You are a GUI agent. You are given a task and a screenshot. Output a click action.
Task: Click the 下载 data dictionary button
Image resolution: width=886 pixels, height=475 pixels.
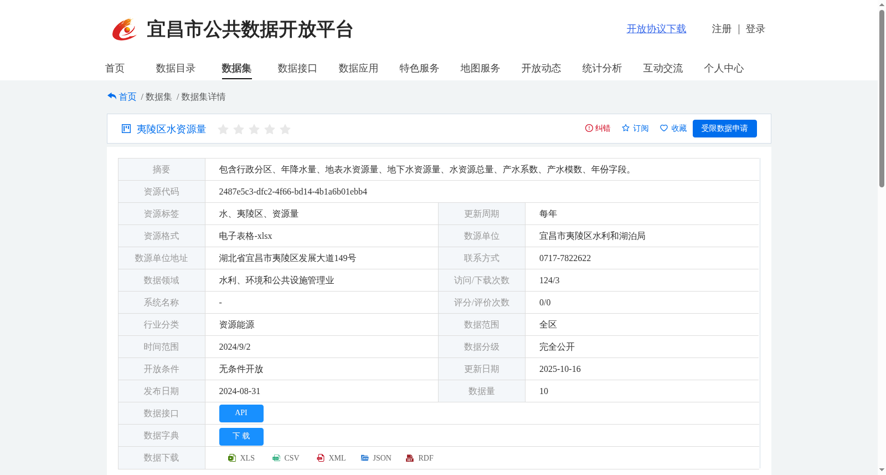coord(241,437)
